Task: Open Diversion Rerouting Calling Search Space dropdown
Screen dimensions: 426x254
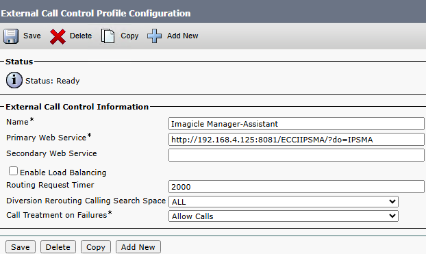Action: pos(284,201)
